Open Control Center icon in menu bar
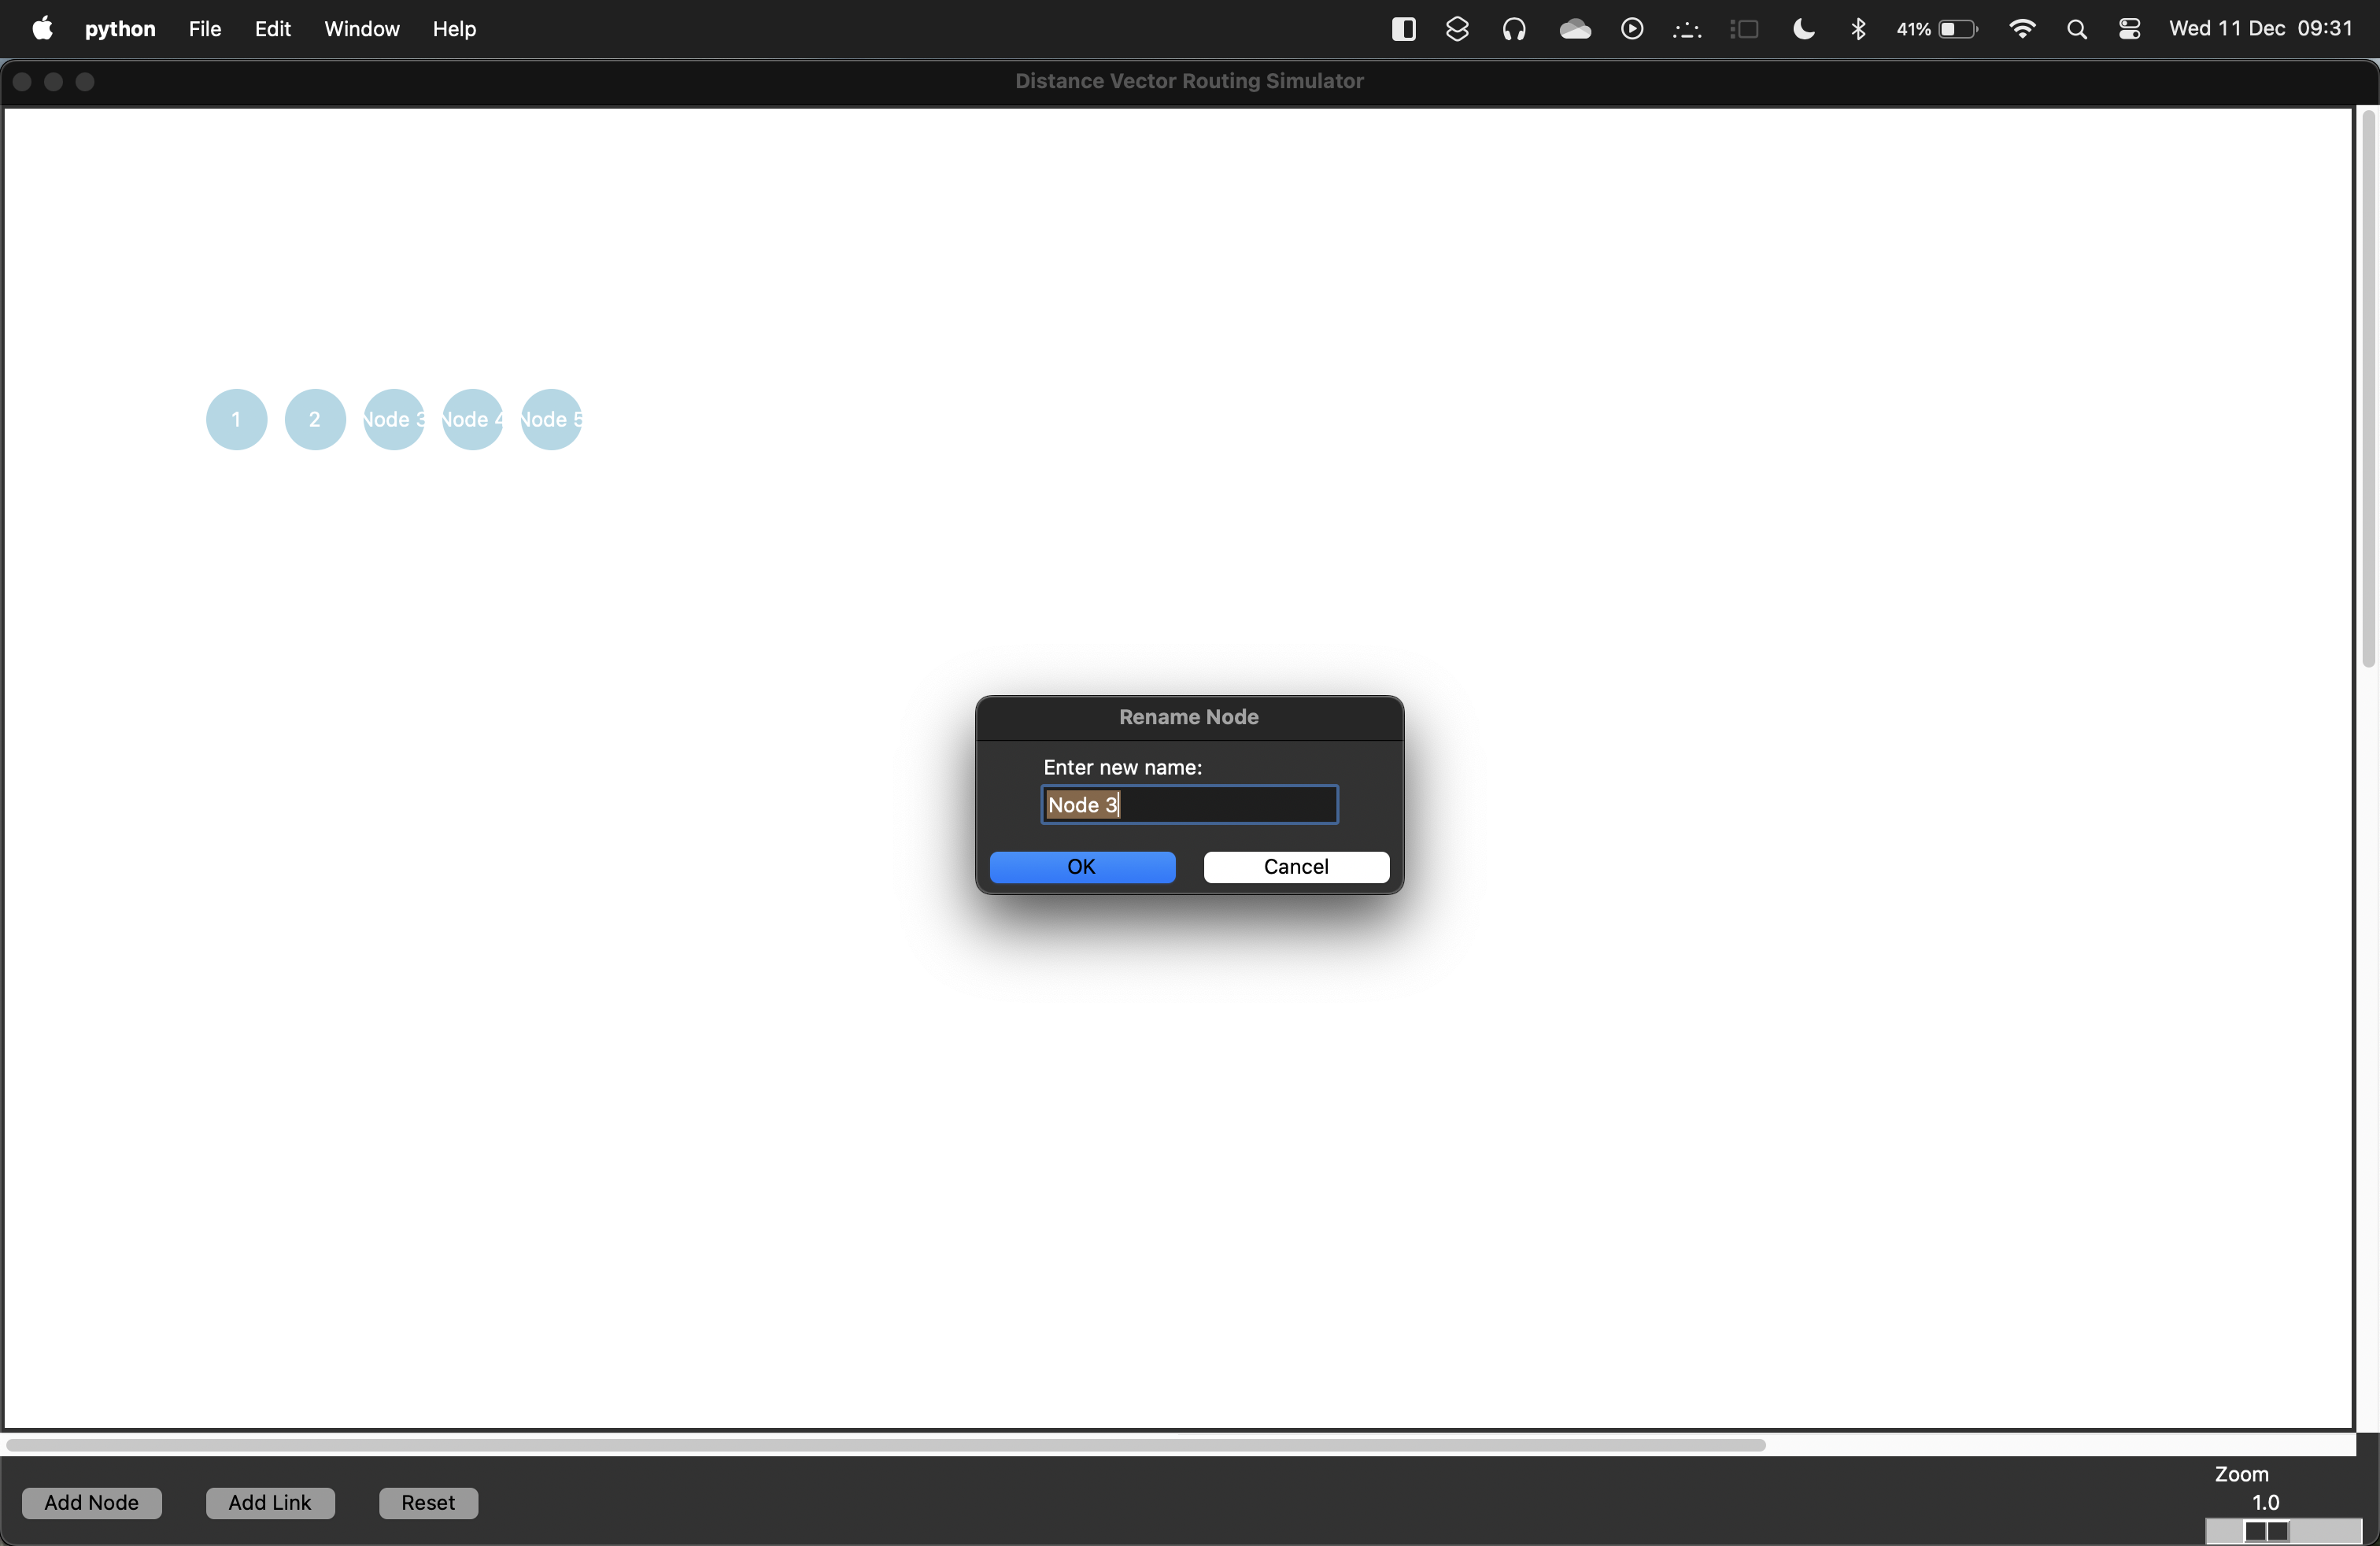Image resolution: width=2380 pixels, height=1546 pixels. (2129, 29)
